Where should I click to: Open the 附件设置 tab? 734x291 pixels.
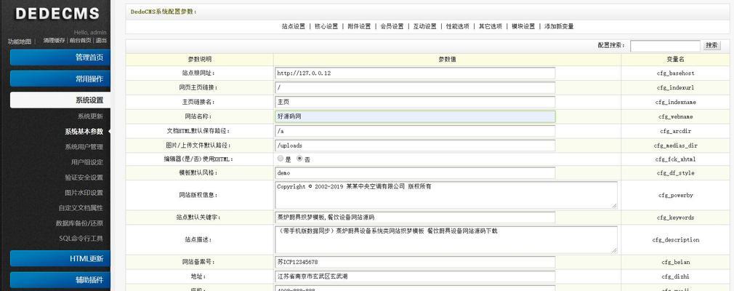(359, 27)
